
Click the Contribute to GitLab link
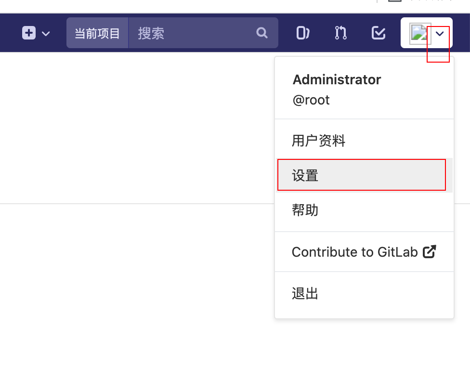355,251
